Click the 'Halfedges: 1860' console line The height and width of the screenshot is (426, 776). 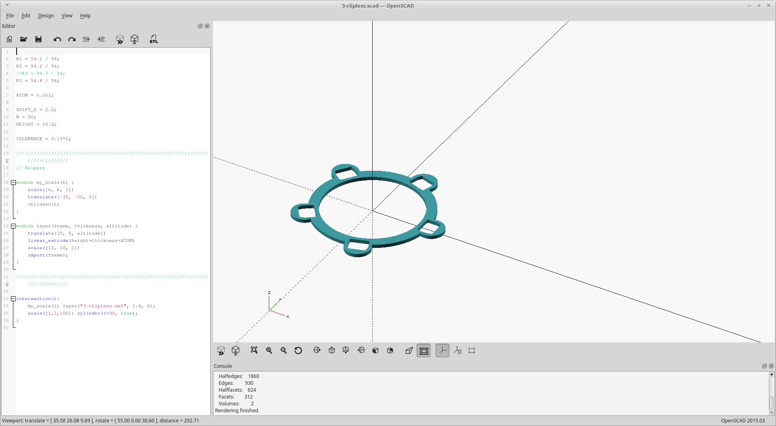(239, 376)
